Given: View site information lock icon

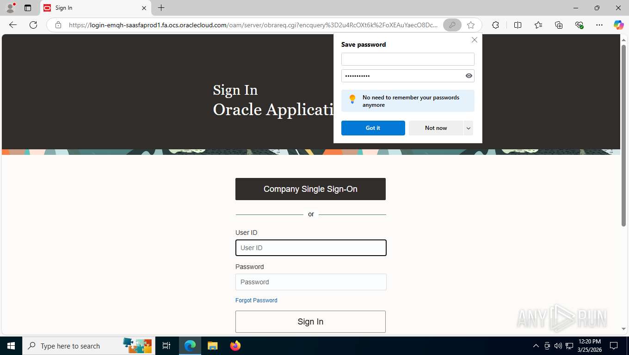Looking at the screenshot, I should pos(58,25).
